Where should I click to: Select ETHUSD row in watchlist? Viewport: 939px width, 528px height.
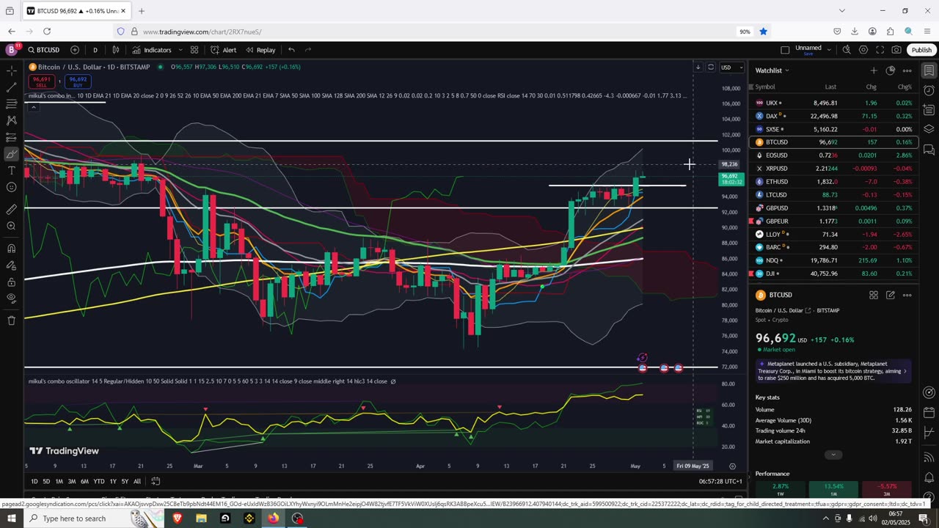(x=833, y=182)
